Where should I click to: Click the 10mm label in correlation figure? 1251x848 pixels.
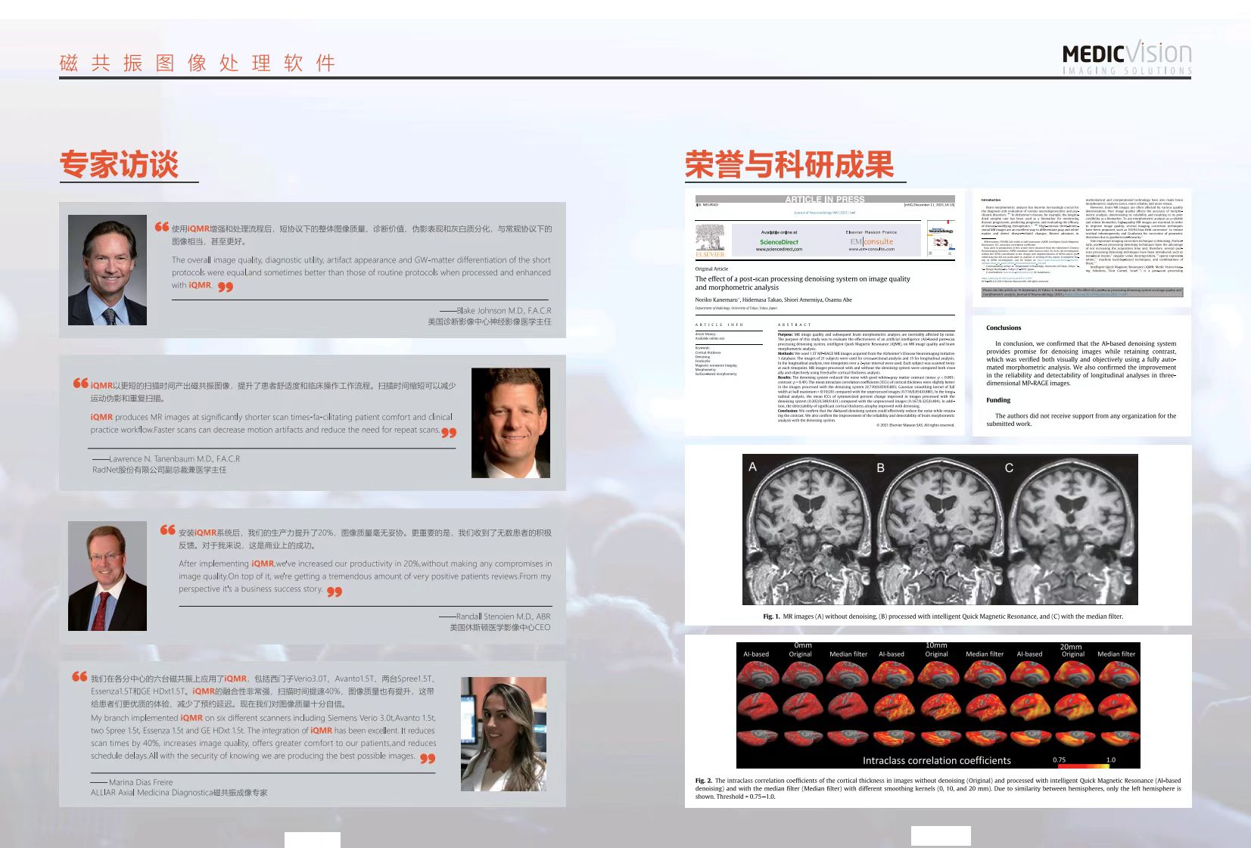pos(936,645)
